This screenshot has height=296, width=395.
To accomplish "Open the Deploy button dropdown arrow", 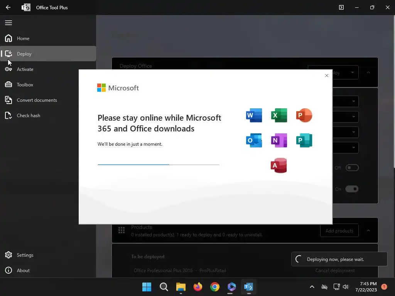I will [353, 72].
